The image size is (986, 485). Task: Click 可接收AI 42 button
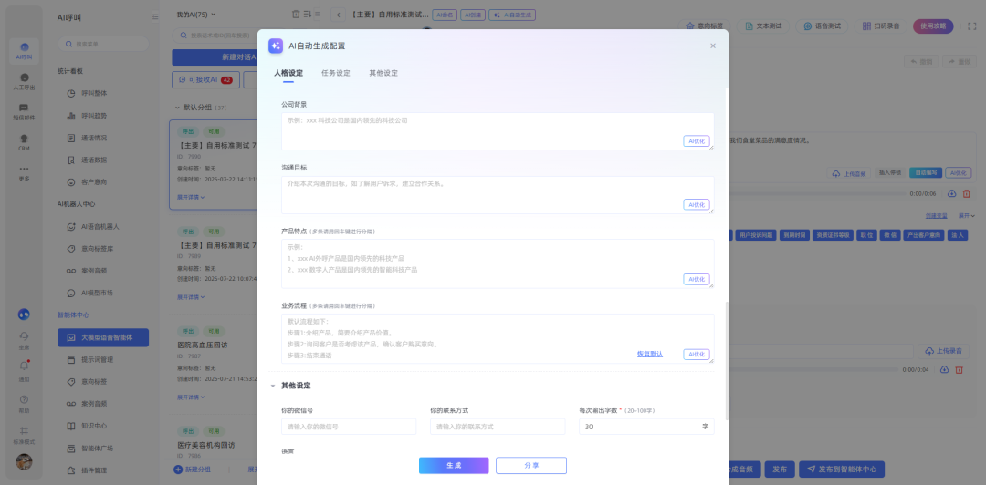(x=205, y=80)
